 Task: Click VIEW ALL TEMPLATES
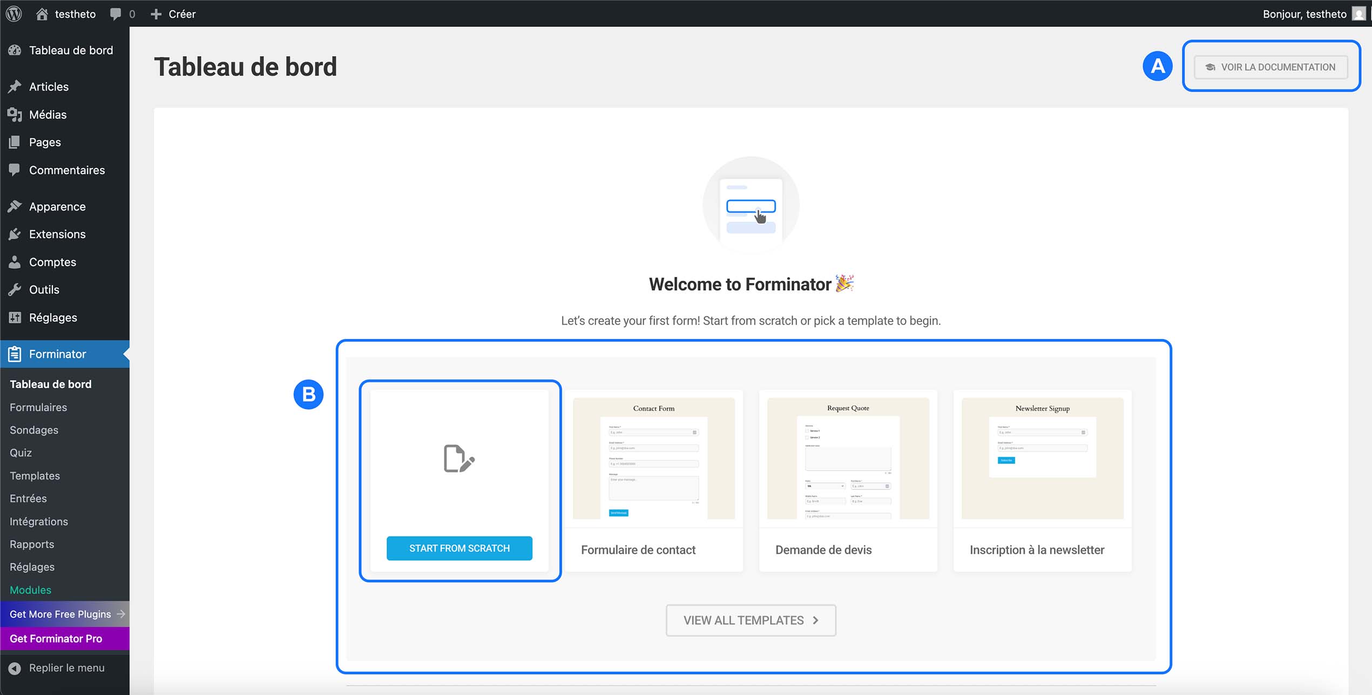751,620
